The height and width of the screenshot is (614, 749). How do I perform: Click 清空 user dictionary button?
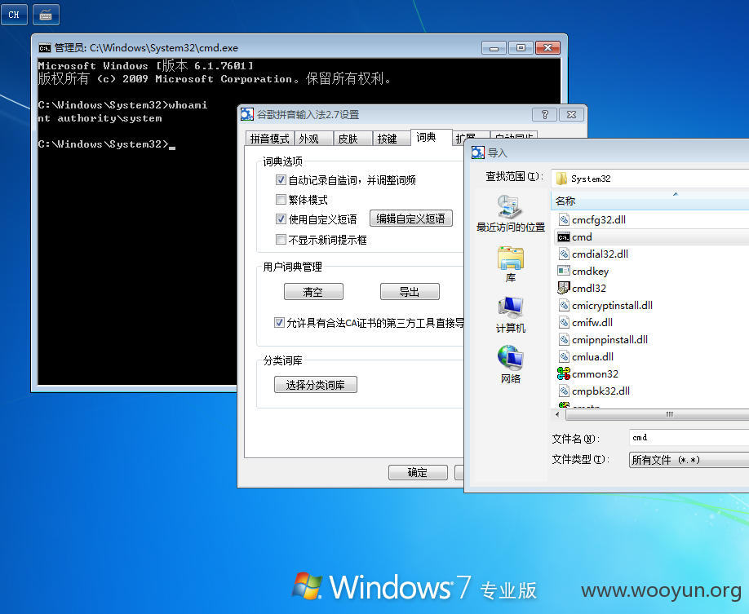[x=313, y=292]
